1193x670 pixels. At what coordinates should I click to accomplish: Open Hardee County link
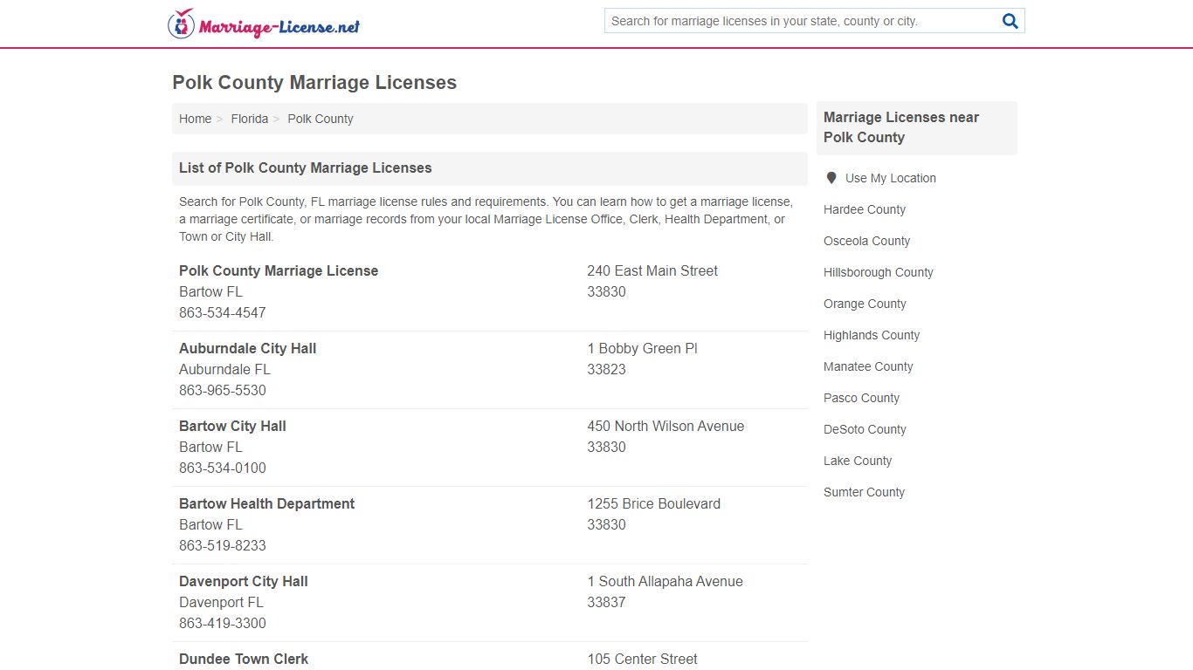[x=864, y=209]
